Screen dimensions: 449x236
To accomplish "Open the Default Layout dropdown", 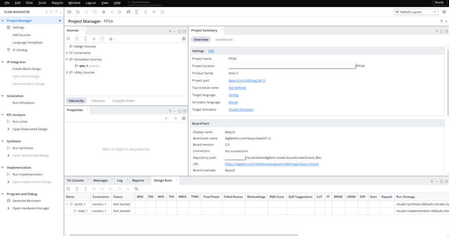I will (x=416, y=12).
